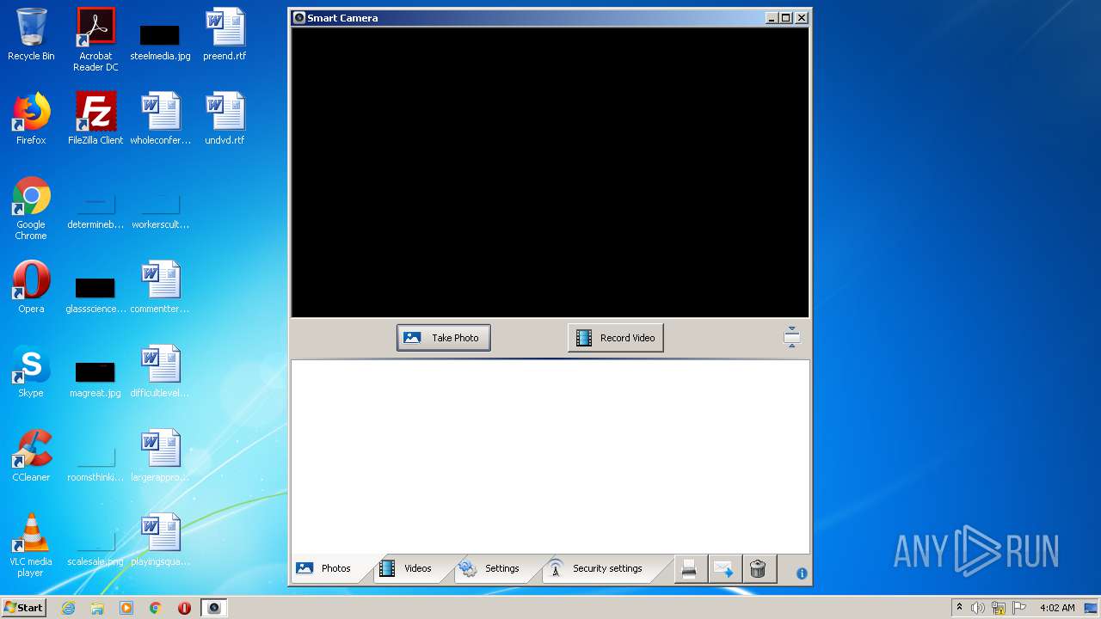Maximize the Smart Camera window
The width and height of the screenshot is (1101, 619).
click(785, 18)
